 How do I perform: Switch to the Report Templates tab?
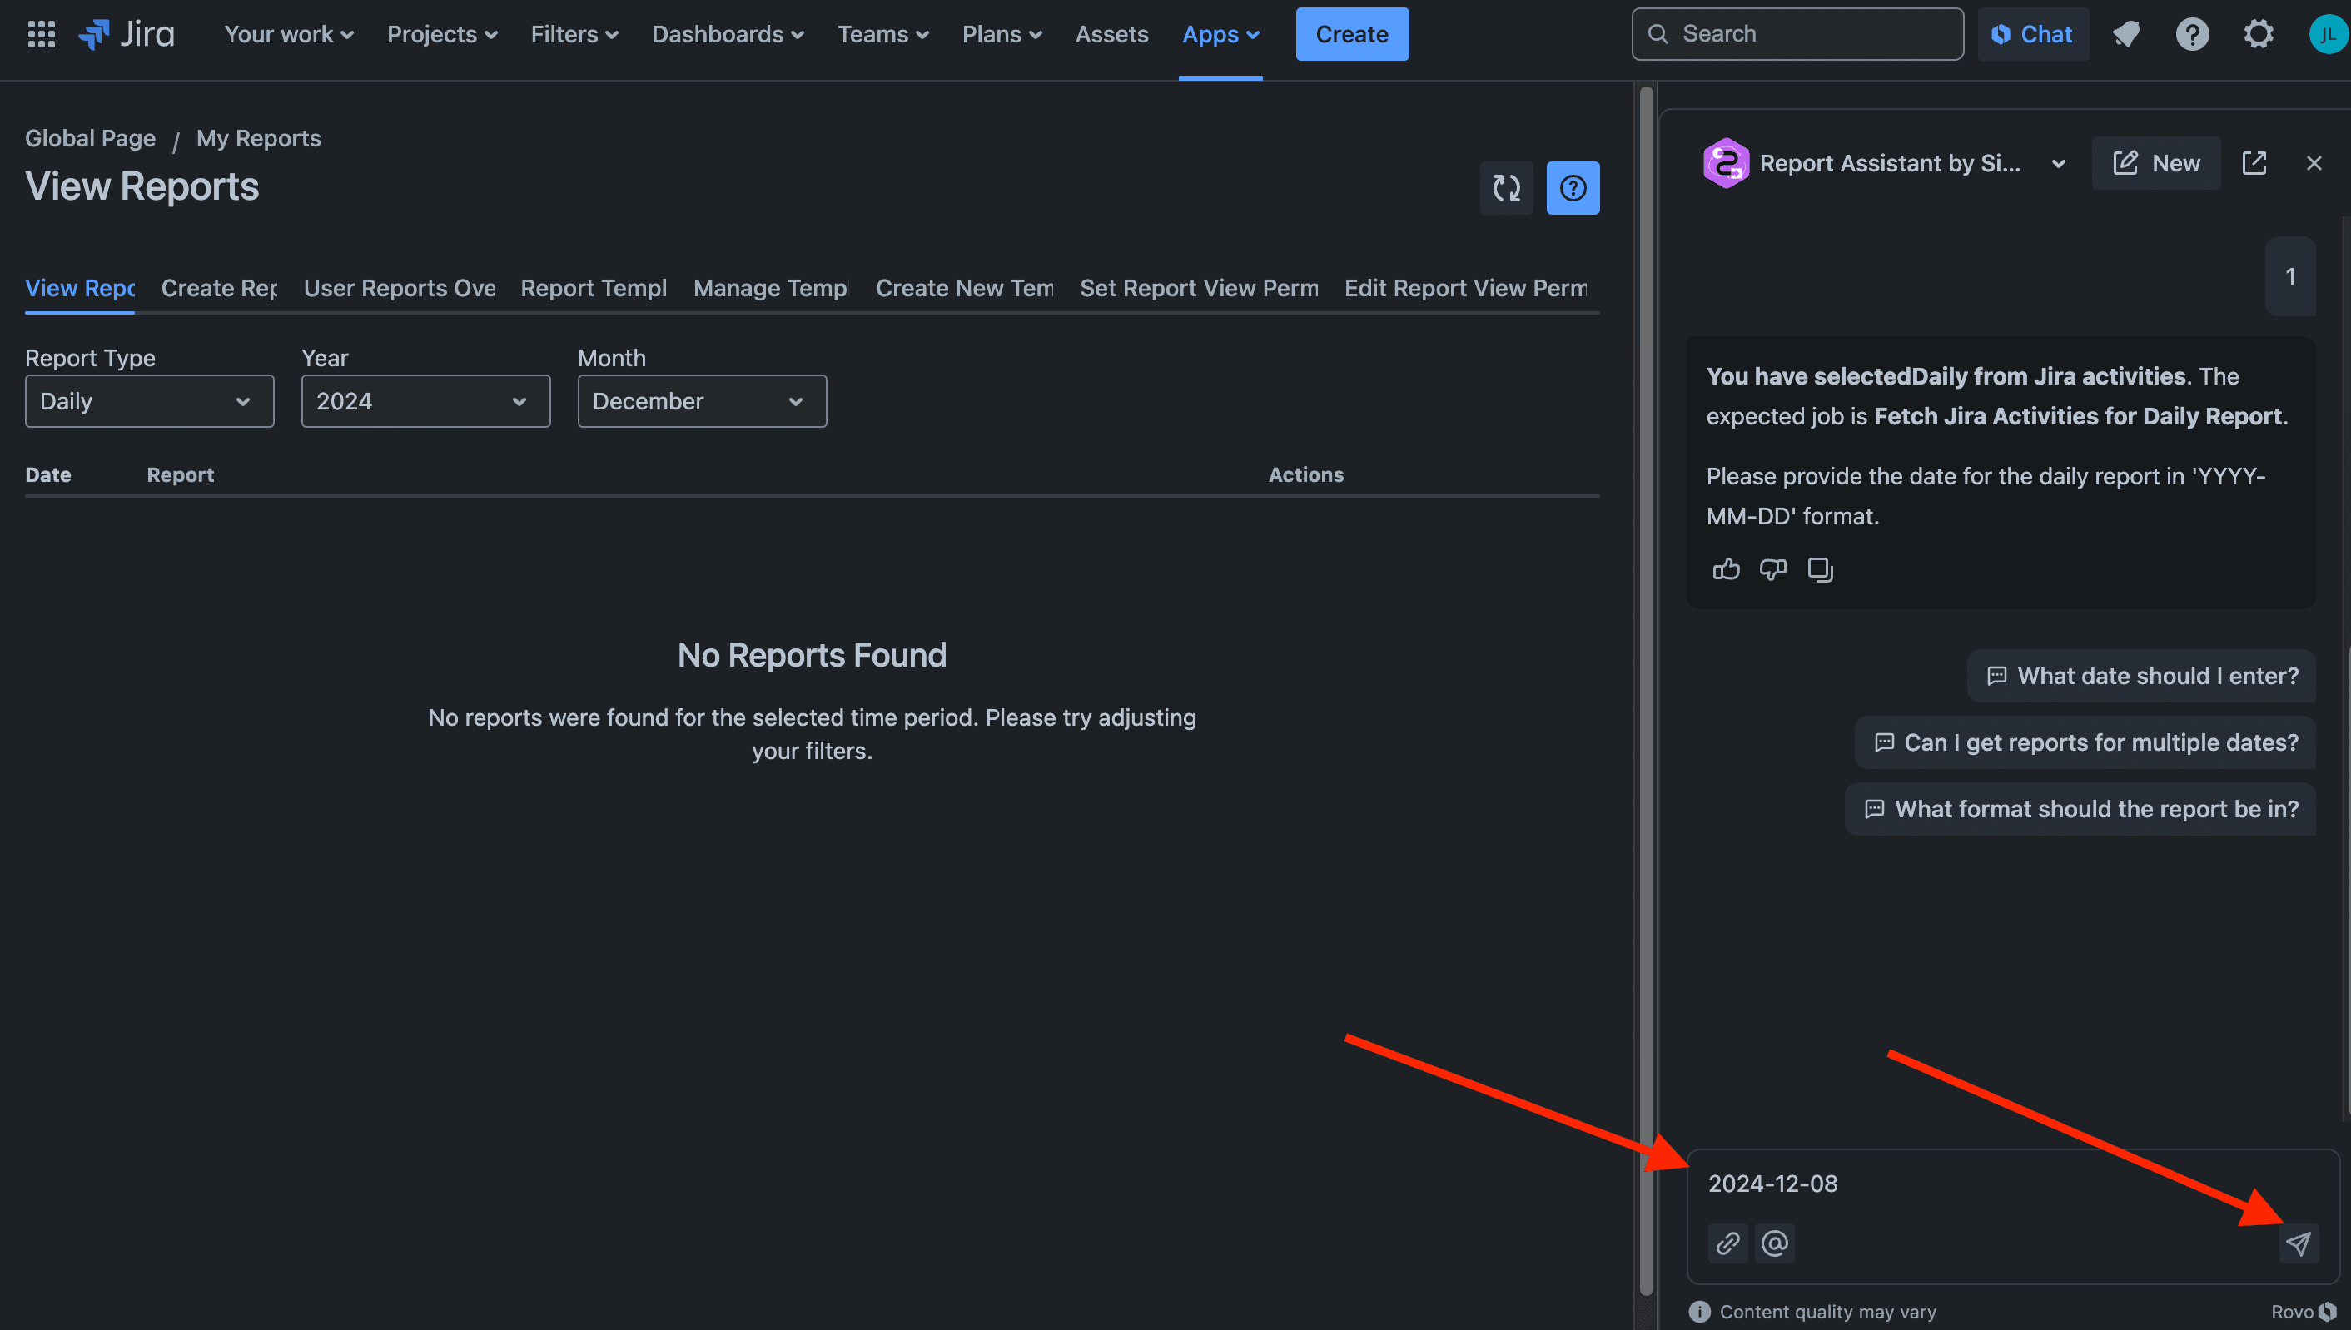594,288
